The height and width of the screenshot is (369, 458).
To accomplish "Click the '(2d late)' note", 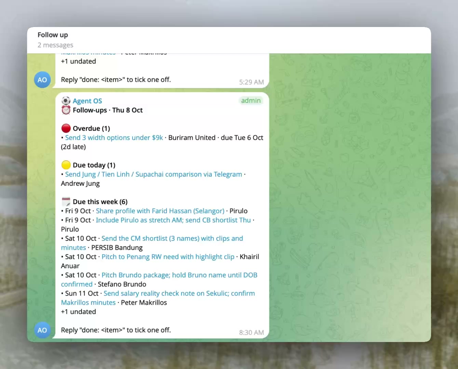I will tap(73, 147).
